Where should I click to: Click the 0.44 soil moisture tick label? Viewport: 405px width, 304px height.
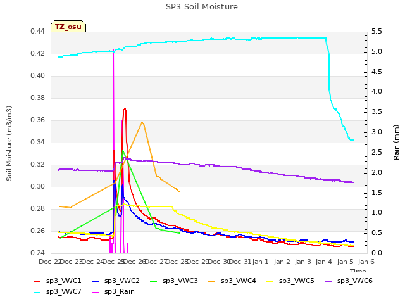tap(37, 32)
